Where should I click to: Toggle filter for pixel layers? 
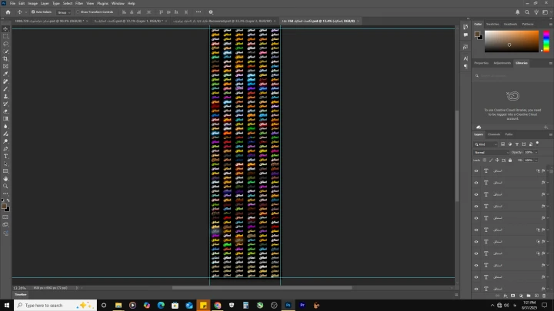(502, 144)
